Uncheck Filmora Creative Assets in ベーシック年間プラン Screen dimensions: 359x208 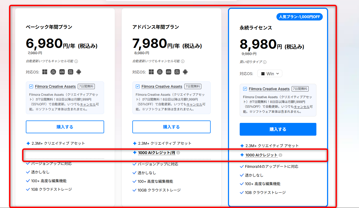point(31,86)
